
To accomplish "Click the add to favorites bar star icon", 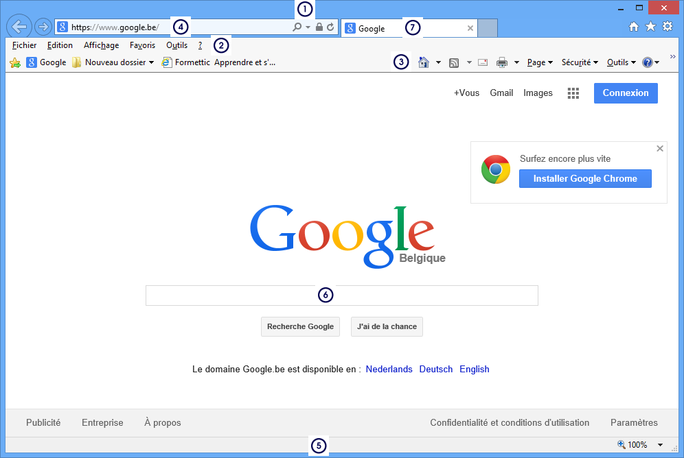I will pos(15,62).
